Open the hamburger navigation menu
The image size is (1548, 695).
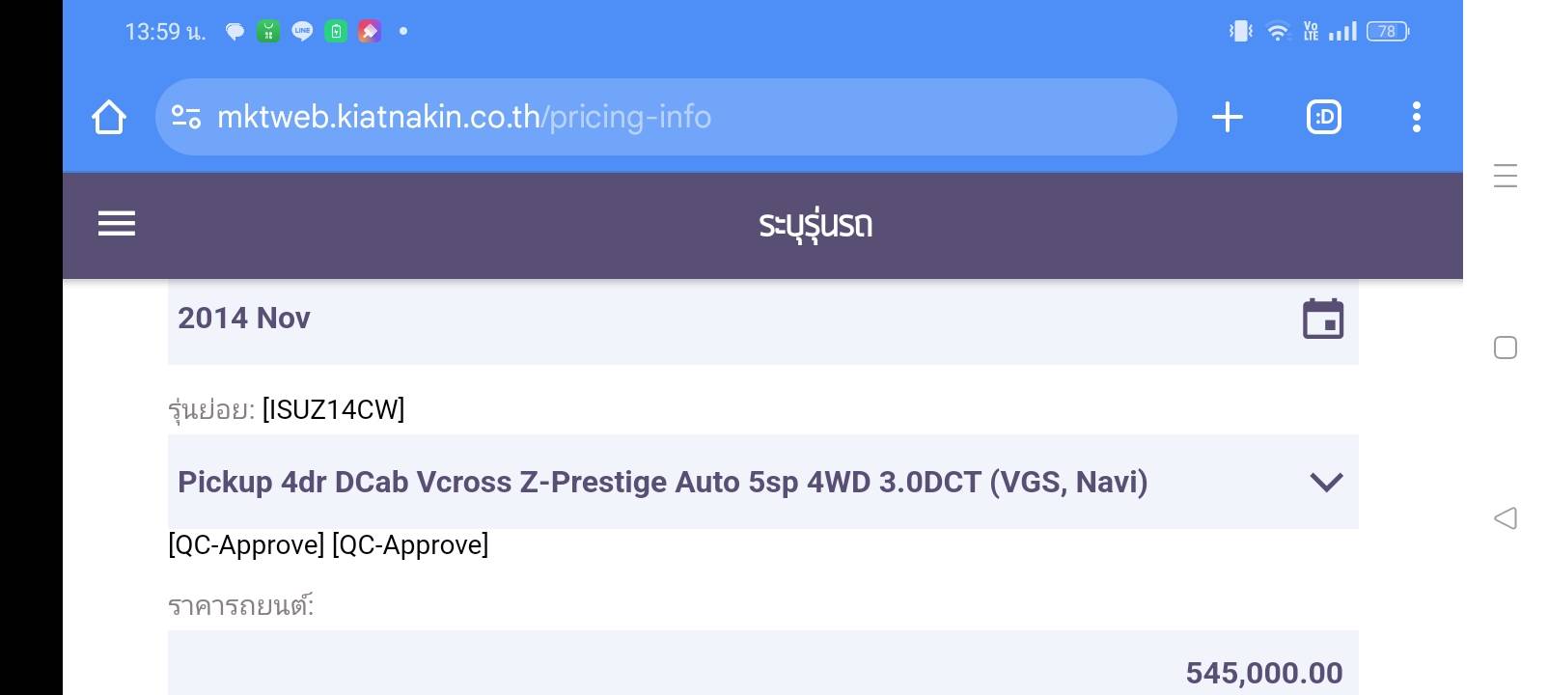tap(117, 224)
